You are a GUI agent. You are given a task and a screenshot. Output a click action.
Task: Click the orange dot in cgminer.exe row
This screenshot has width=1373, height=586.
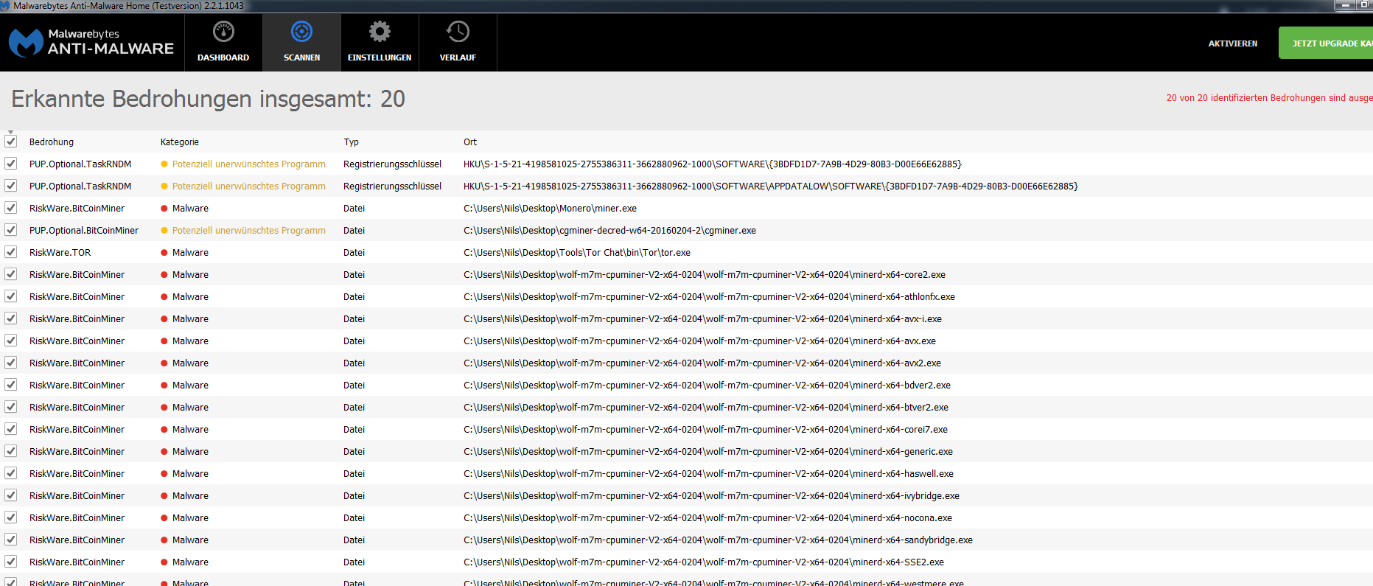coord(164,230)
